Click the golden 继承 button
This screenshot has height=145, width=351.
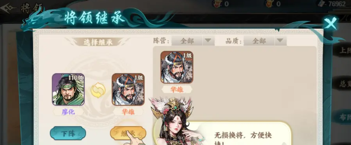(128, 133)
